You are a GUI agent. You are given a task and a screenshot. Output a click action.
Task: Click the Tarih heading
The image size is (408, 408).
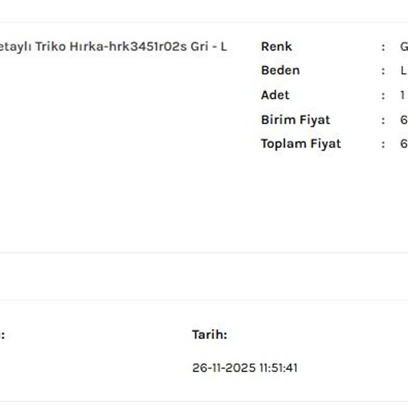209,335
